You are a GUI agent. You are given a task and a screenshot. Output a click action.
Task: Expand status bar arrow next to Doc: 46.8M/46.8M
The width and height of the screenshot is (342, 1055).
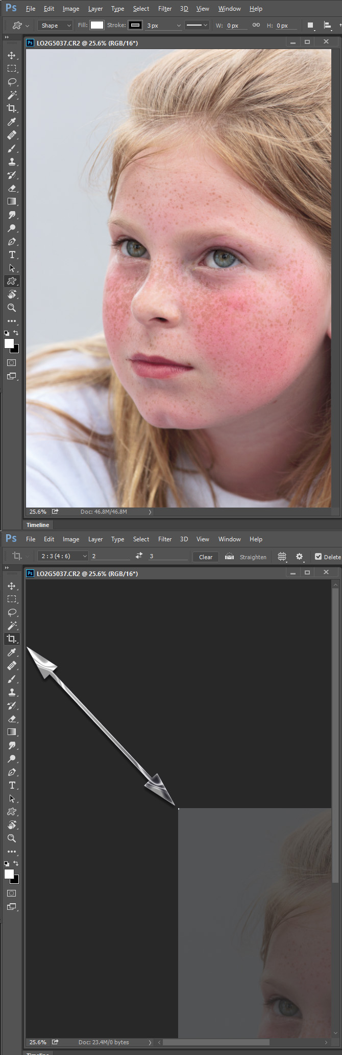click(x=150, y=512)
